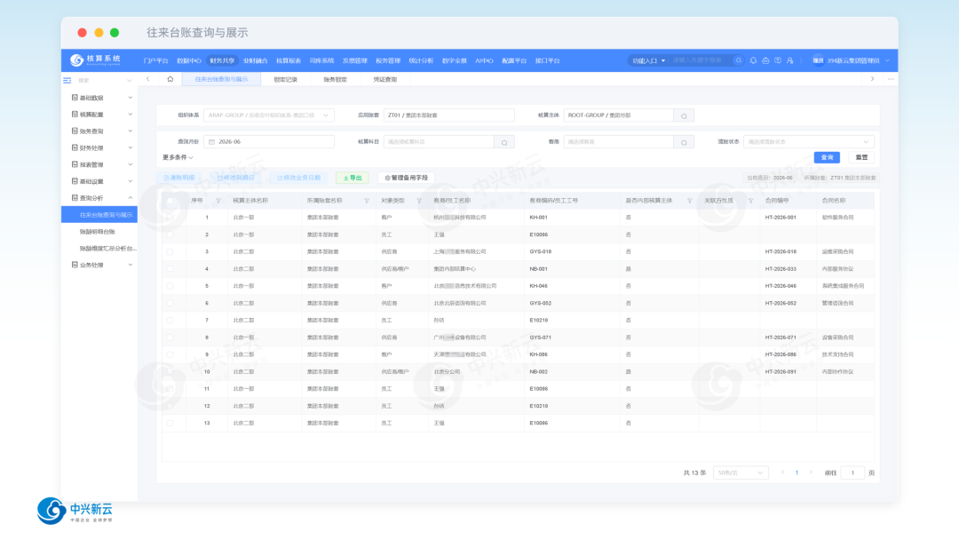The height and width of the screenshot is (540, 959).
Task: Toggle the select-all checkbox in table header
Action: tap(170, 201)
